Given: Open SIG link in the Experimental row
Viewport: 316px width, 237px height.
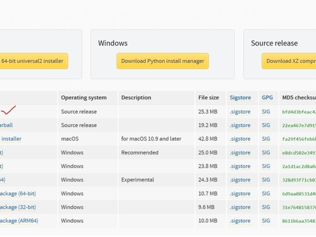Looking at the screenshot, I should pyautogui.click(x=266, y=180).
